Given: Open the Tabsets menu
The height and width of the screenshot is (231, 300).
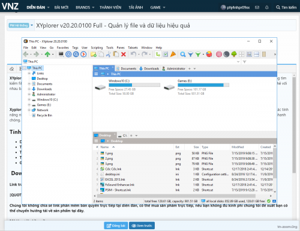Looking at the screenshot, I should click(x=133, y=47).
